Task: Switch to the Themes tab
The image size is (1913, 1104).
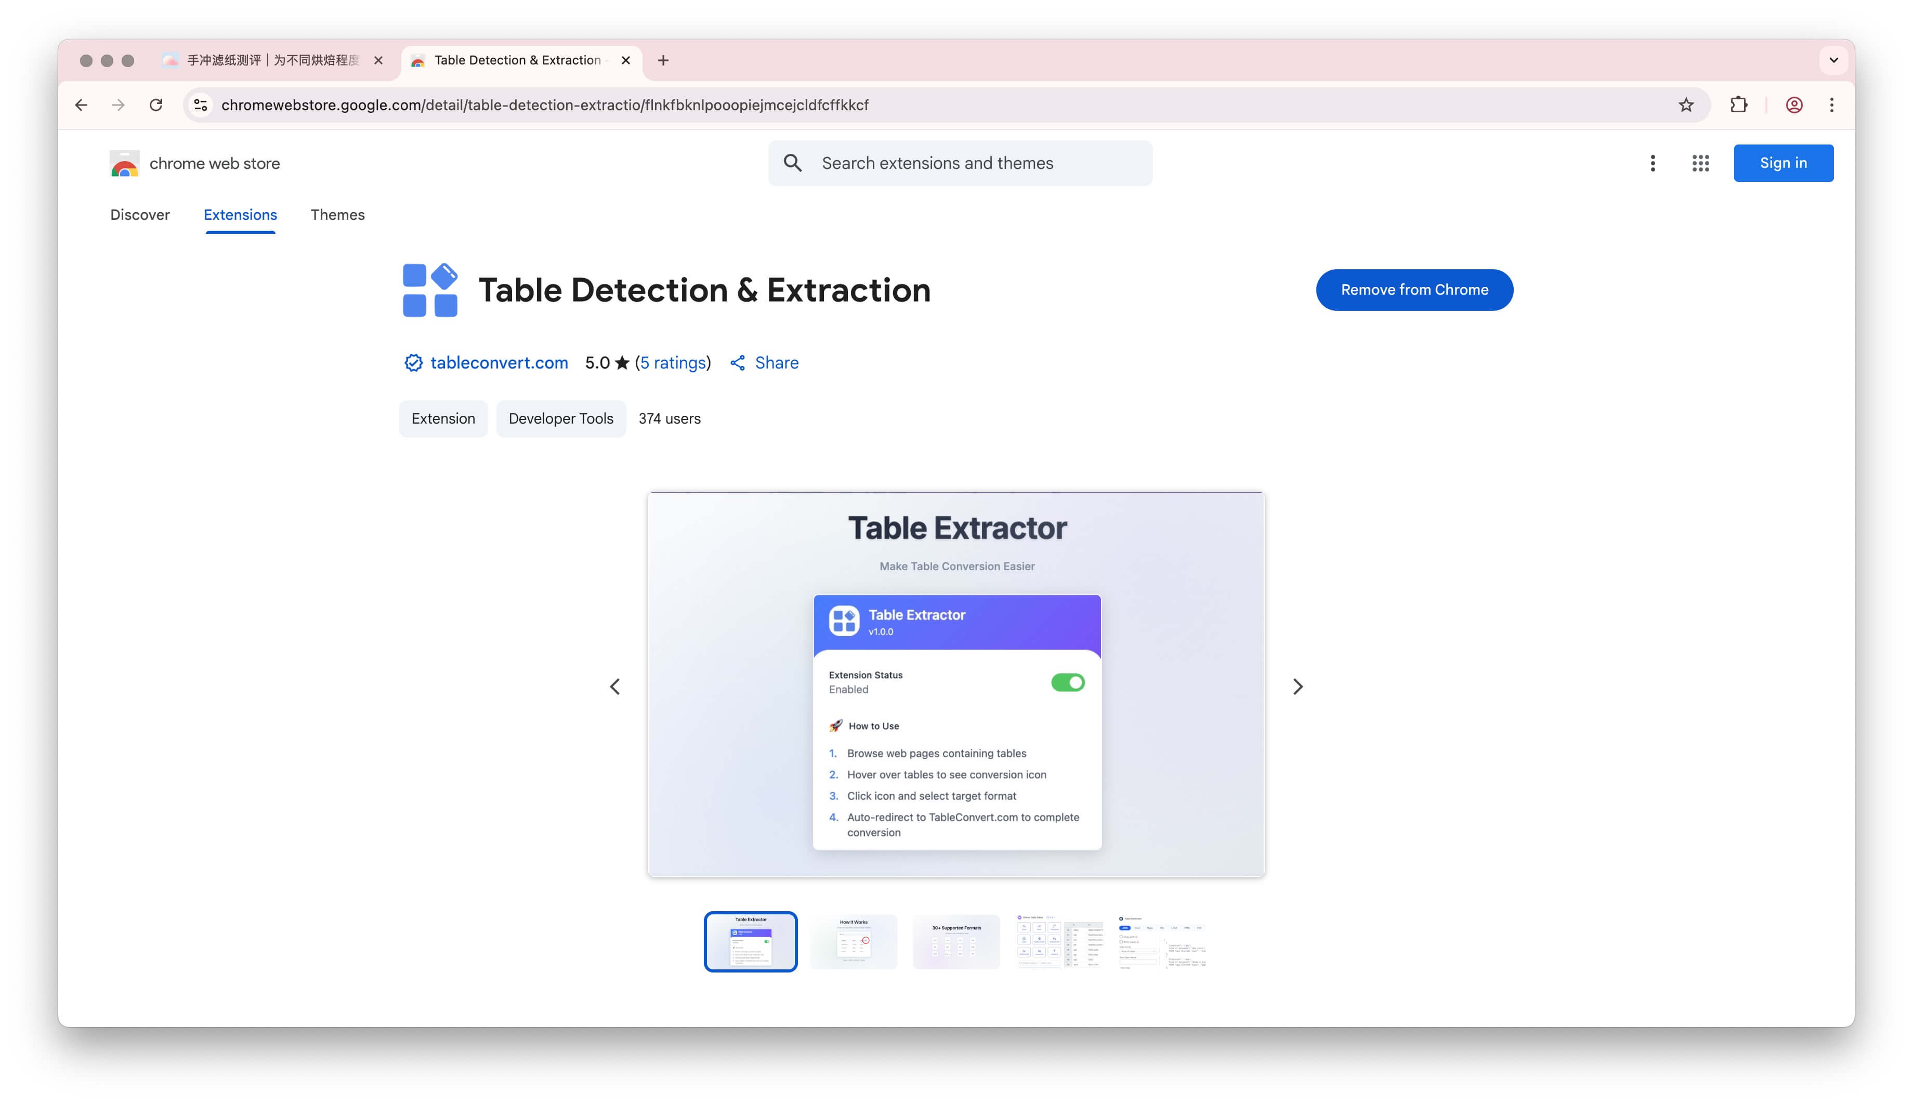Action: (337, 215)
